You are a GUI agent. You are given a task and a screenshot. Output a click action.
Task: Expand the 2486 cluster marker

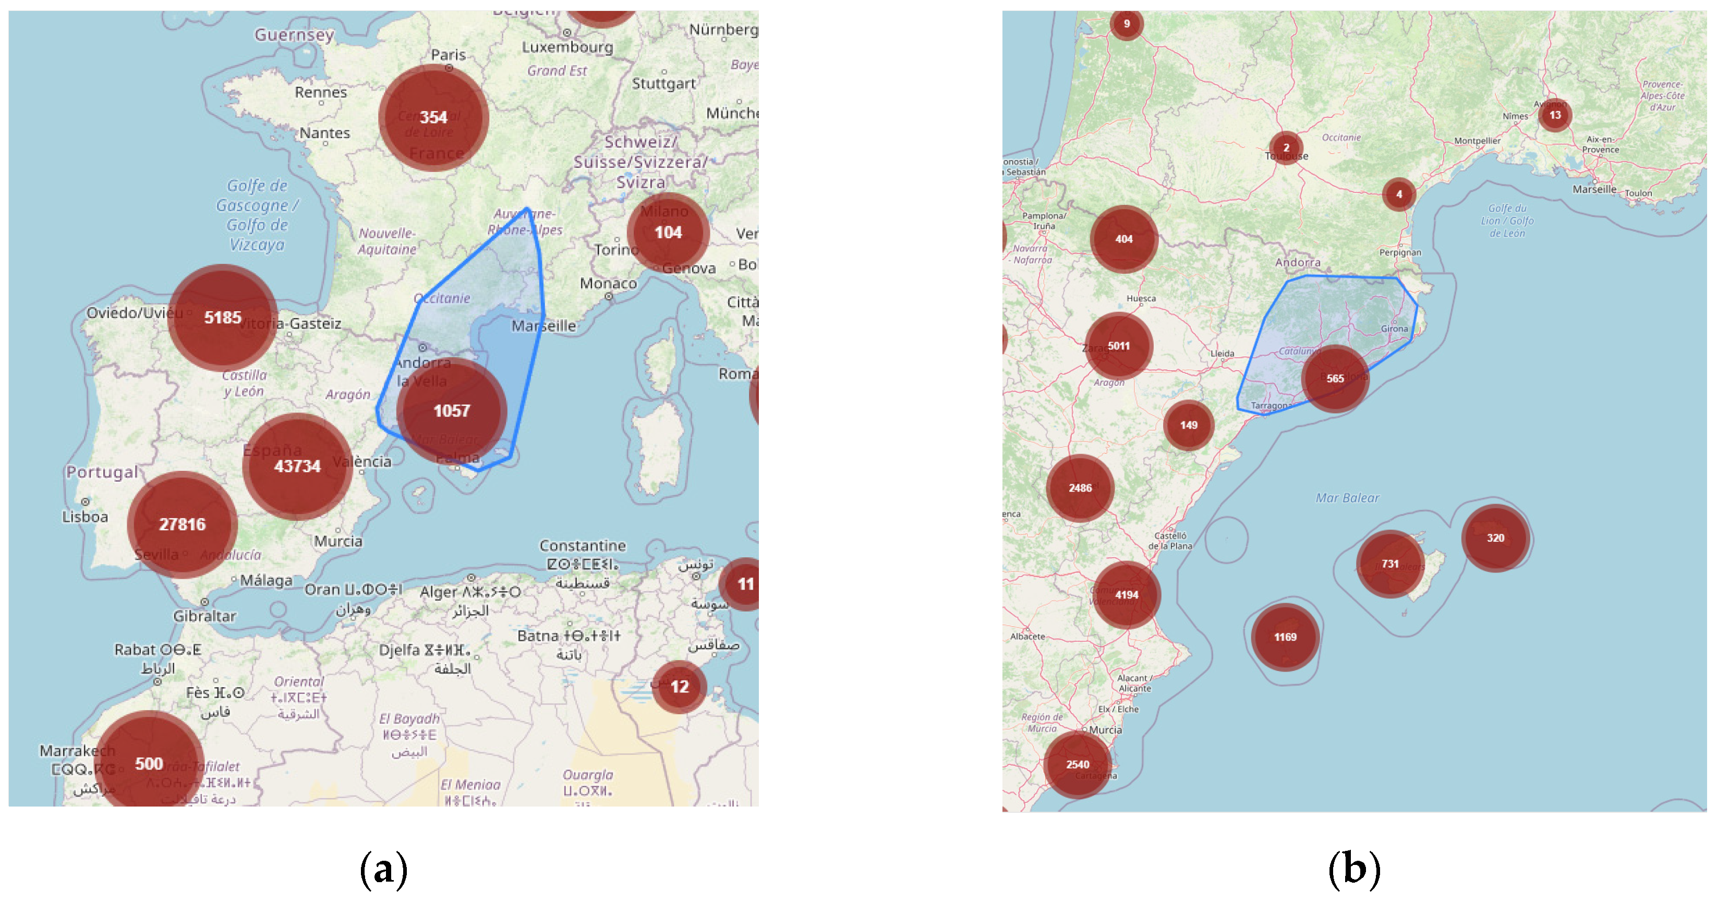(x=1080, y=488)
